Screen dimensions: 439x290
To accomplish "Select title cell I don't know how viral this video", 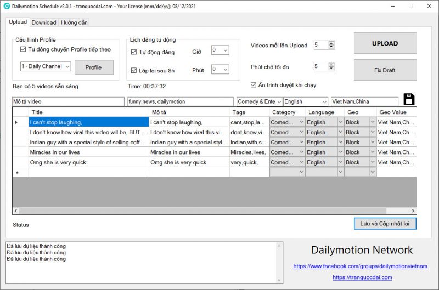I will point(89,132).
